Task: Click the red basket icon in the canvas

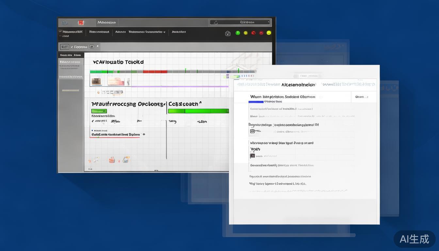Action: pos(112,160)
